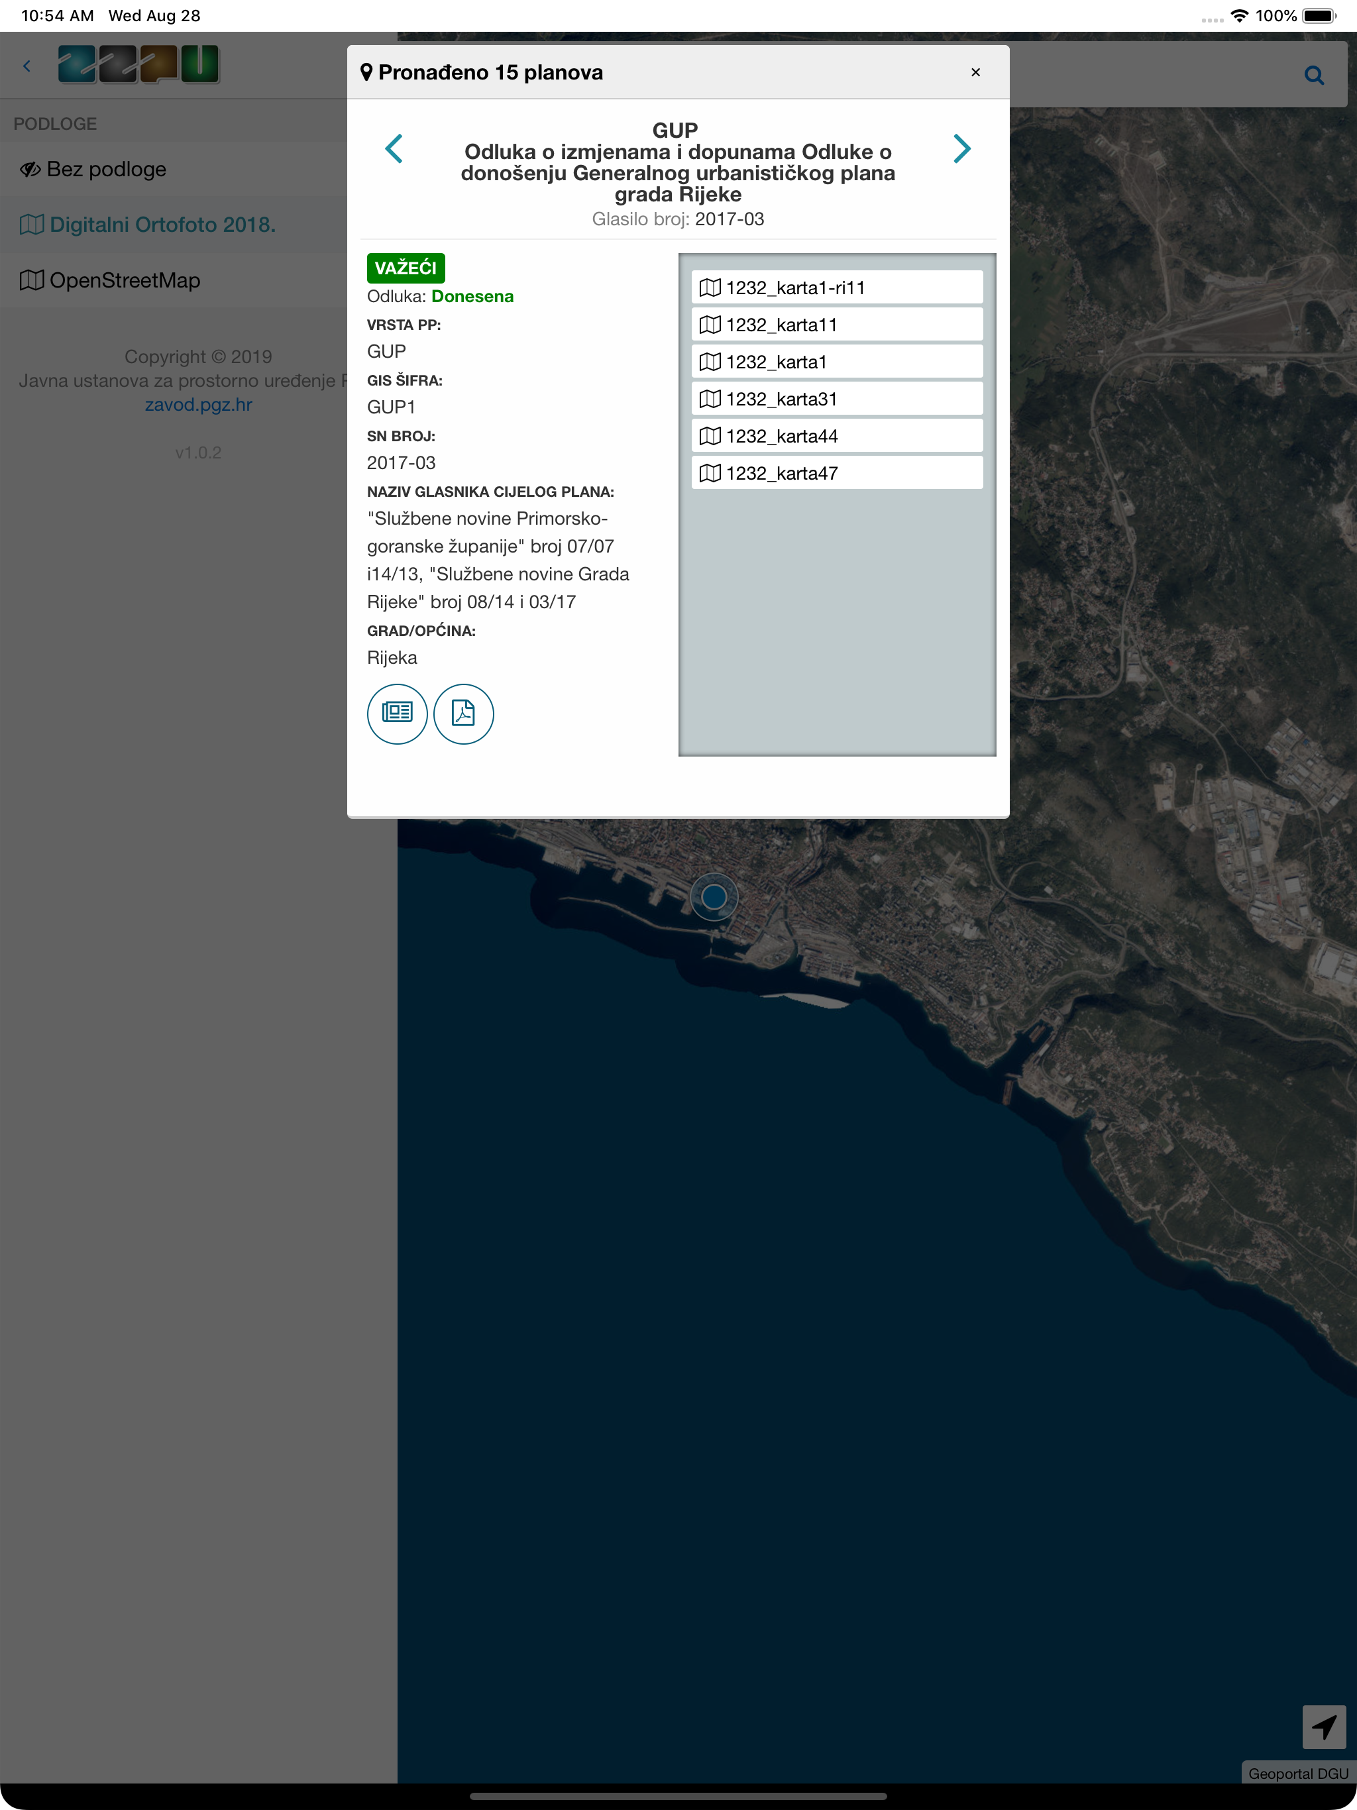Open the zavod.pgz.hr link
This screenshot has width=1357, height=1810.
click(199, 404)
